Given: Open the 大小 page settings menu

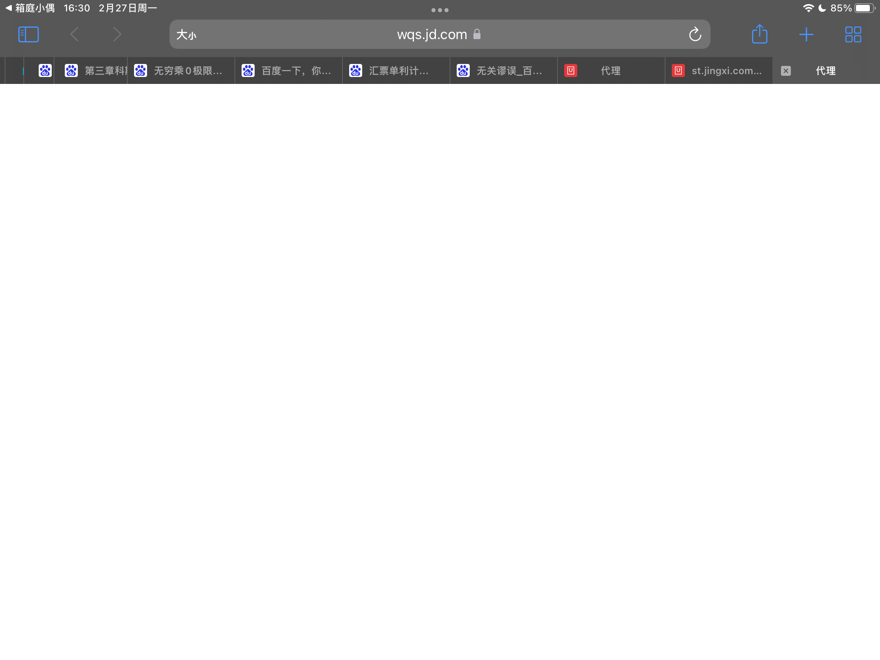Looking at the screenshot, I should click(x=186, y=35).
